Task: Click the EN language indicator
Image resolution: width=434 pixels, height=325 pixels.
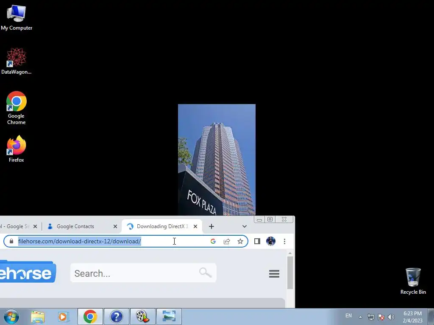Action: (x=348, y=316)
